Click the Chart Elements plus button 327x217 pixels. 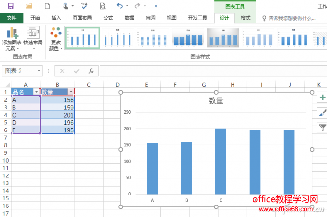tap(322, 98)
